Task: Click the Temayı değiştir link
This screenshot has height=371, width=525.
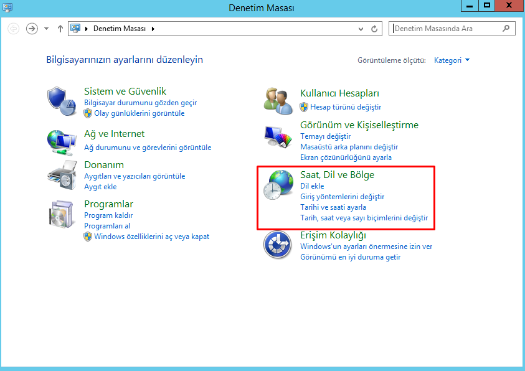Action: click(x=326, y=136)
